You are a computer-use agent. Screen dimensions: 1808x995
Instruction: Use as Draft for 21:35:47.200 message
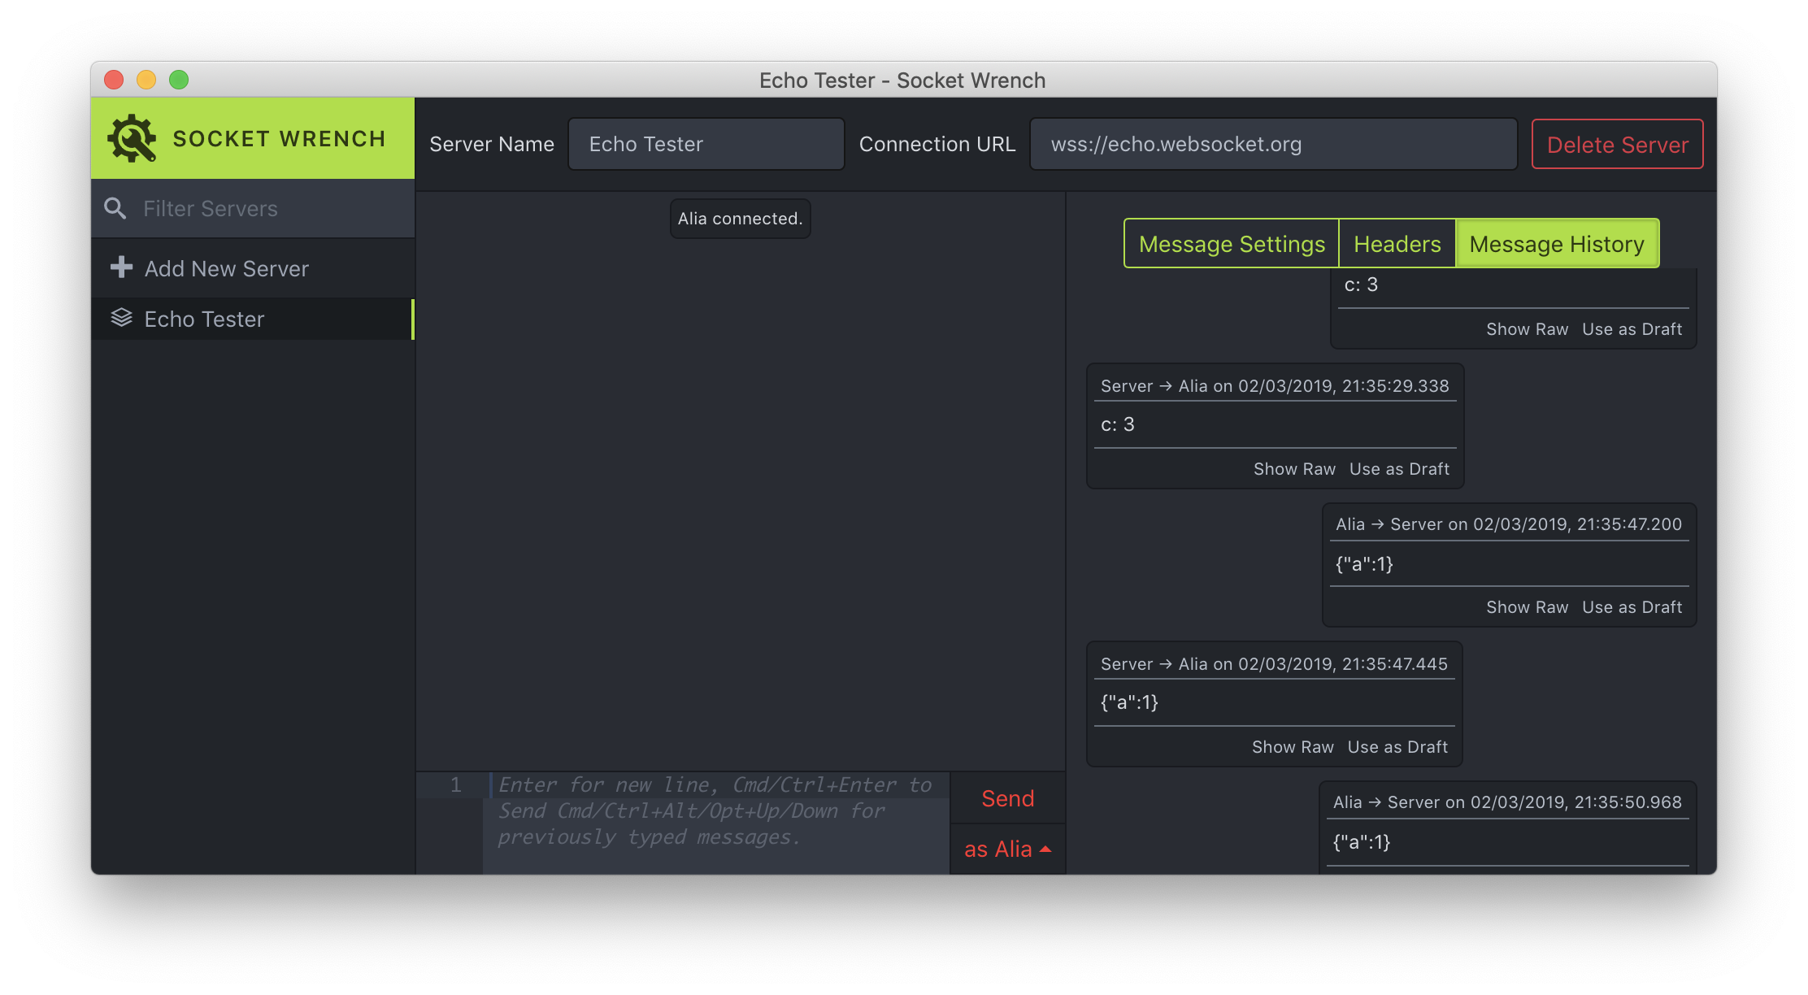1632,607
